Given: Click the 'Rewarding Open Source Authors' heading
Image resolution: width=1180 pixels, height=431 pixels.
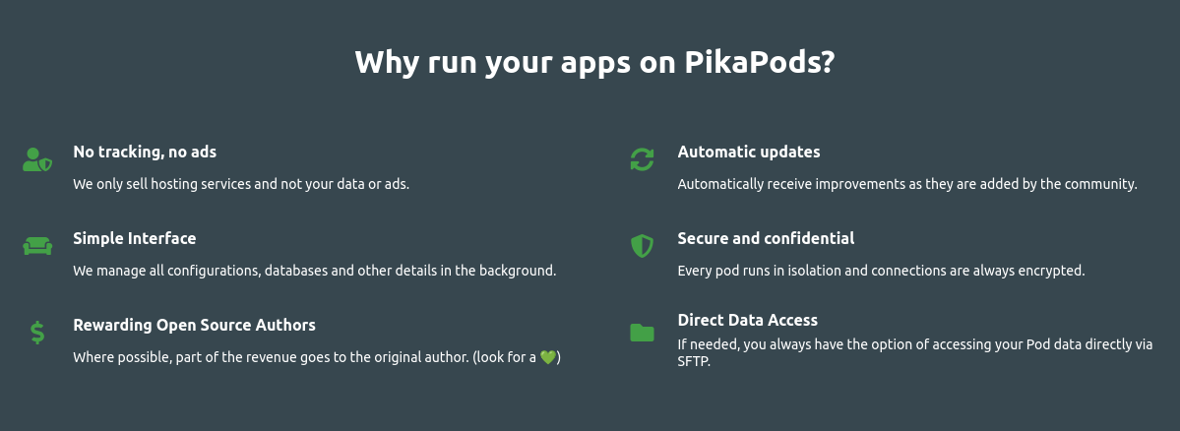Looking at the screenshot, I should pyautogui.click(x=194, y=326).
